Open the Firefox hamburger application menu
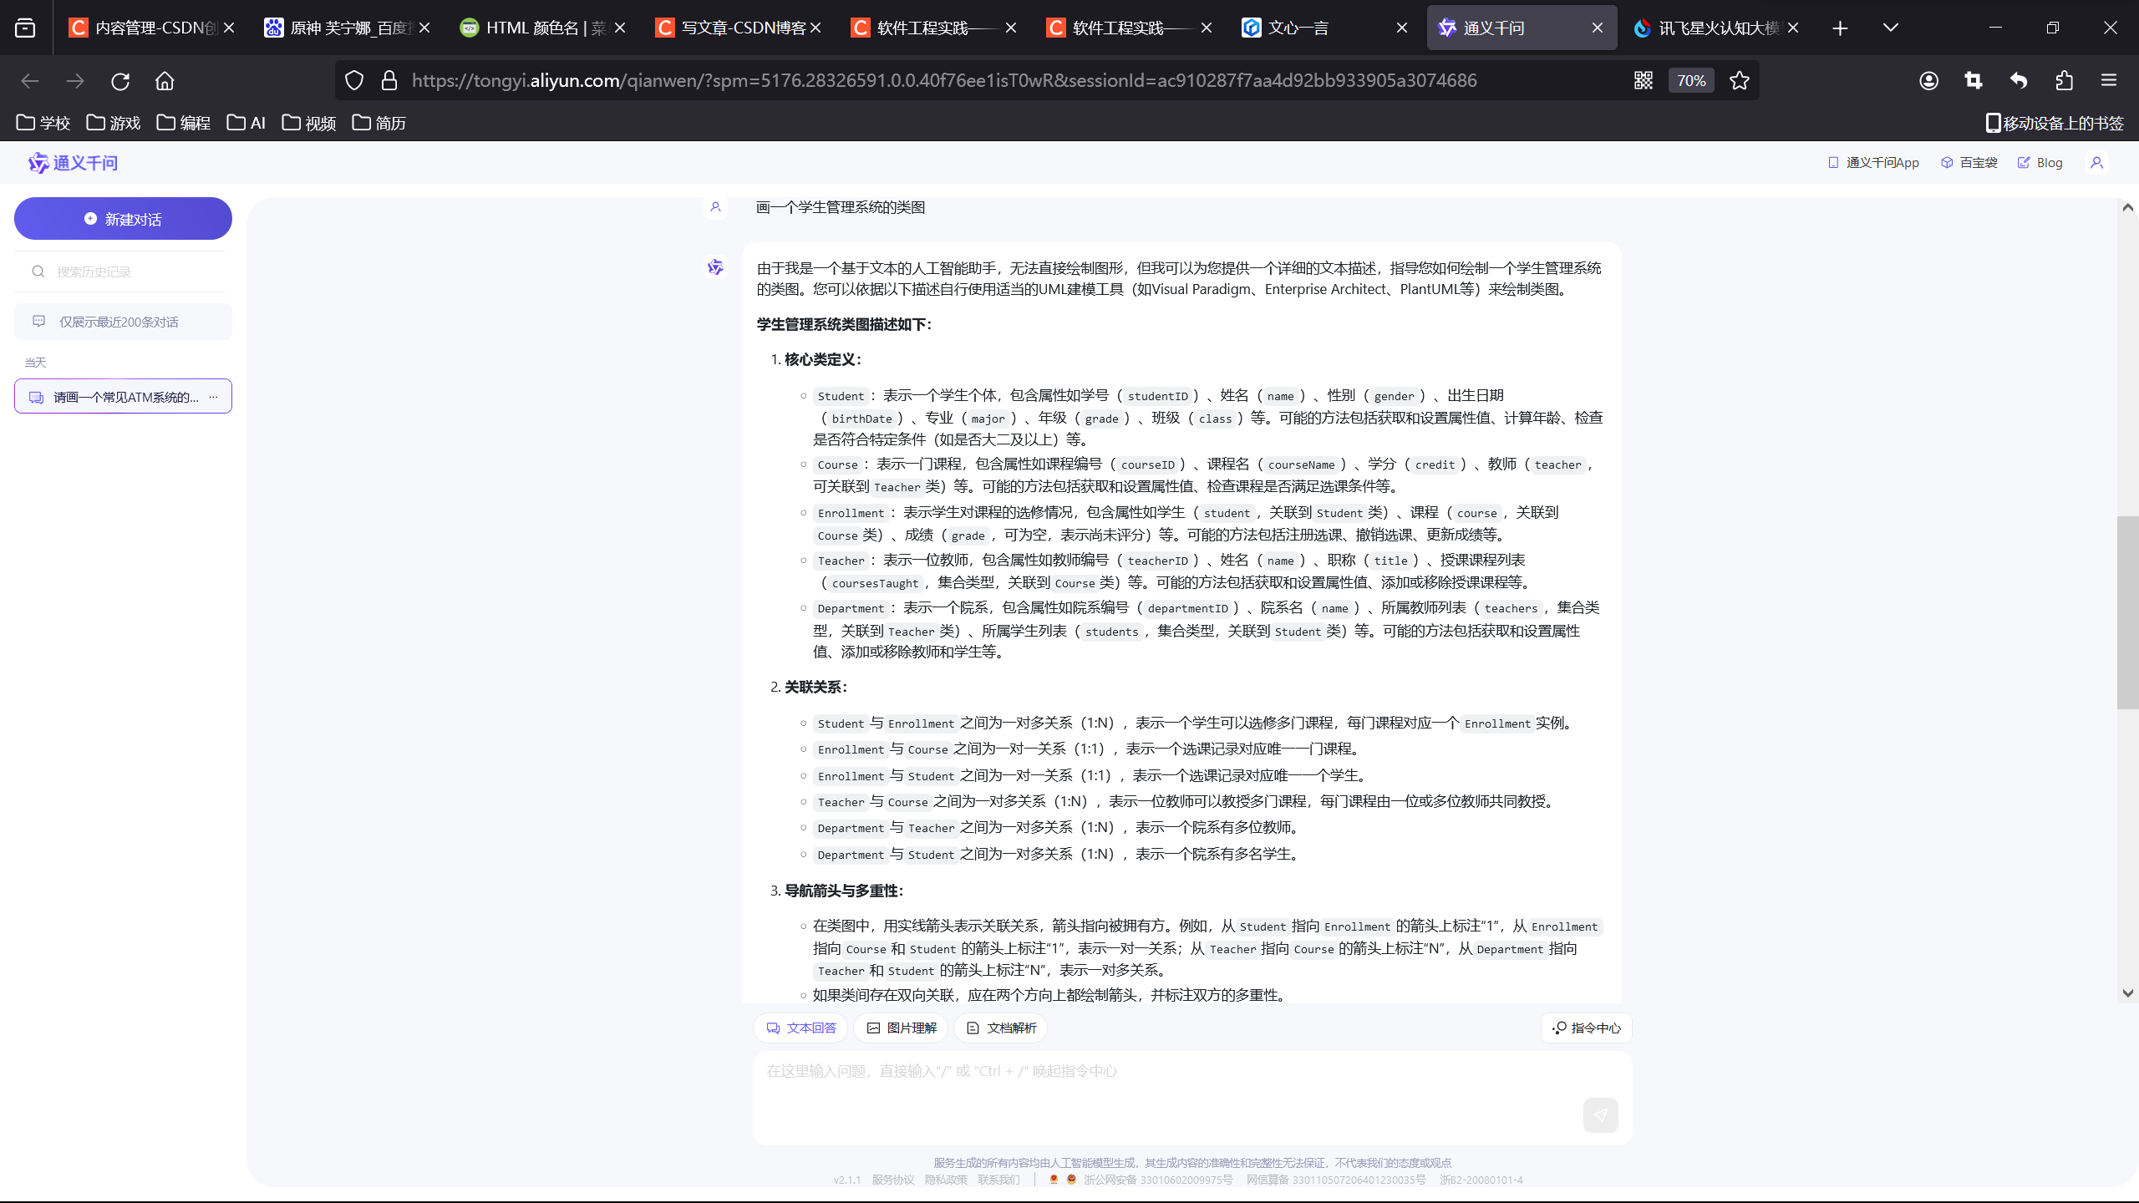The width and height of the screenshot is (2139, 1203). click(x=2109, y=80)
